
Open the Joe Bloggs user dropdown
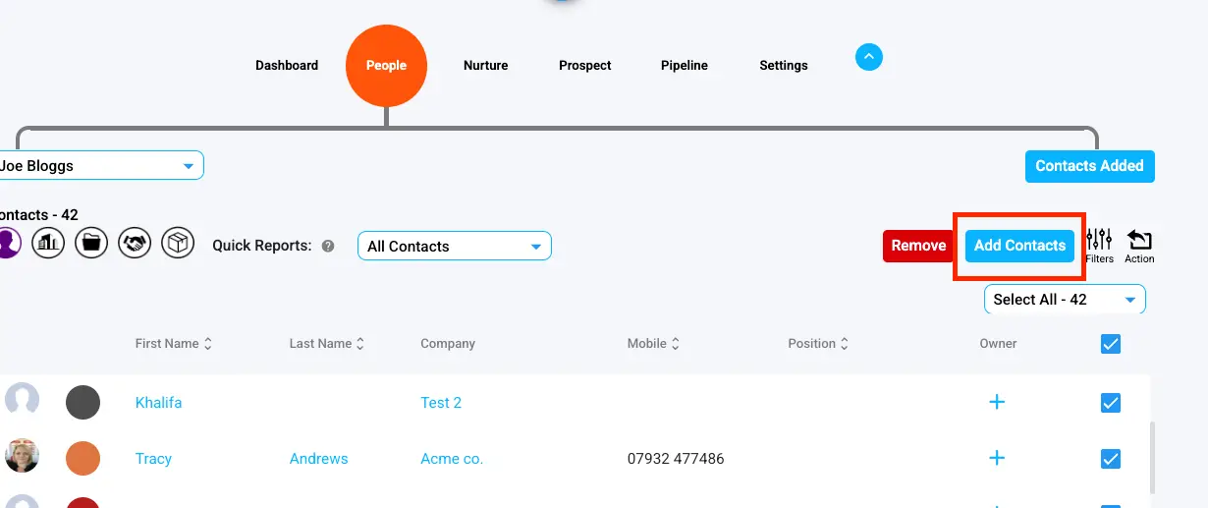click(x=102, y=166)
